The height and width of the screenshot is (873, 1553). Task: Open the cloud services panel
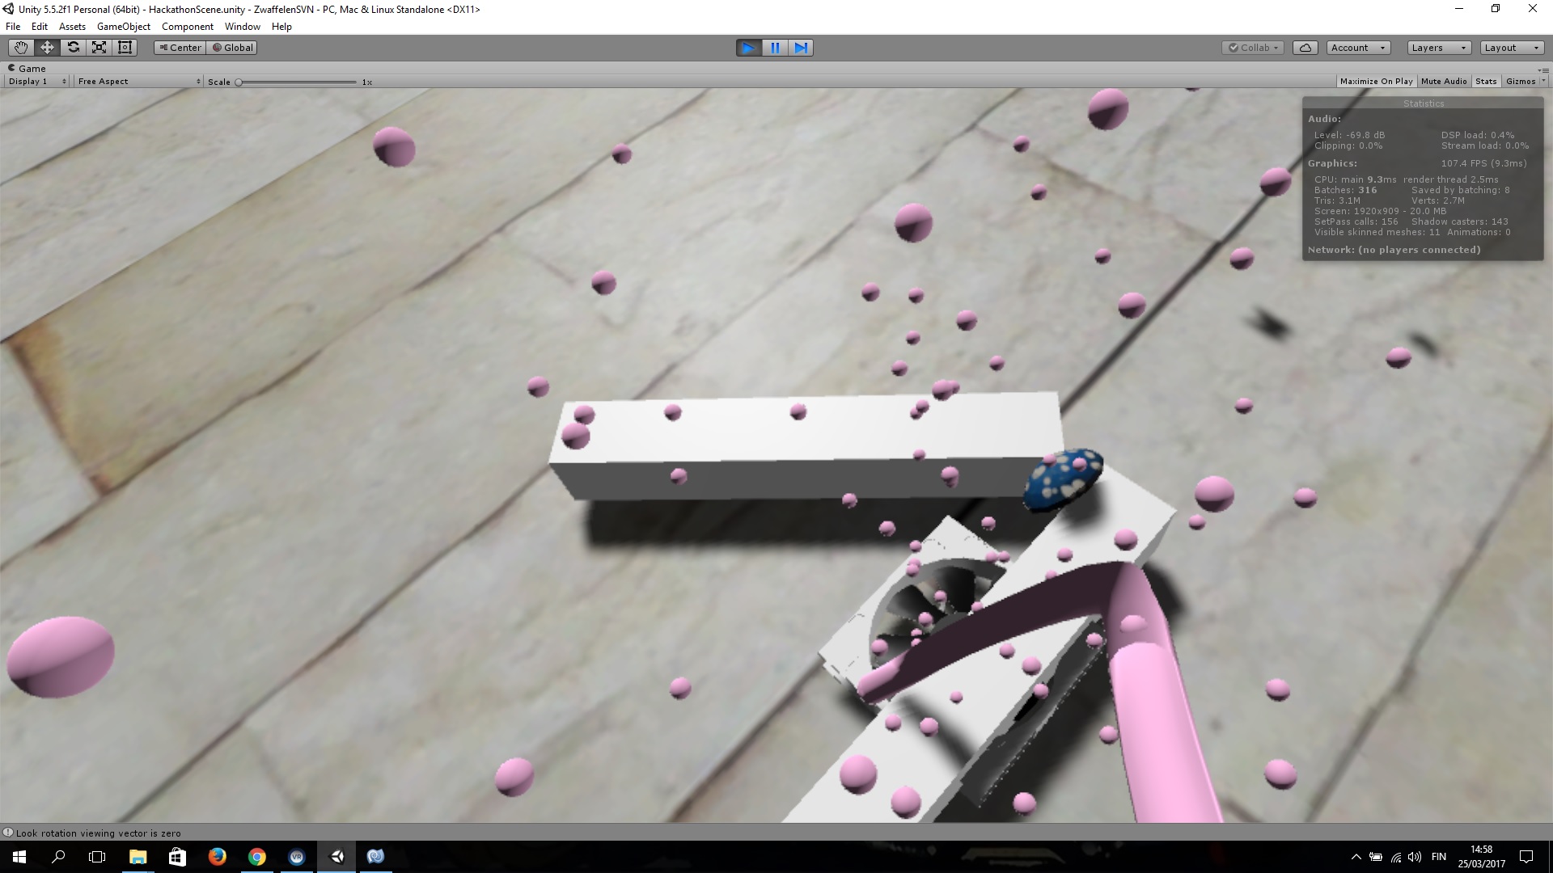pyautogui.click(x=1305, y=48)
